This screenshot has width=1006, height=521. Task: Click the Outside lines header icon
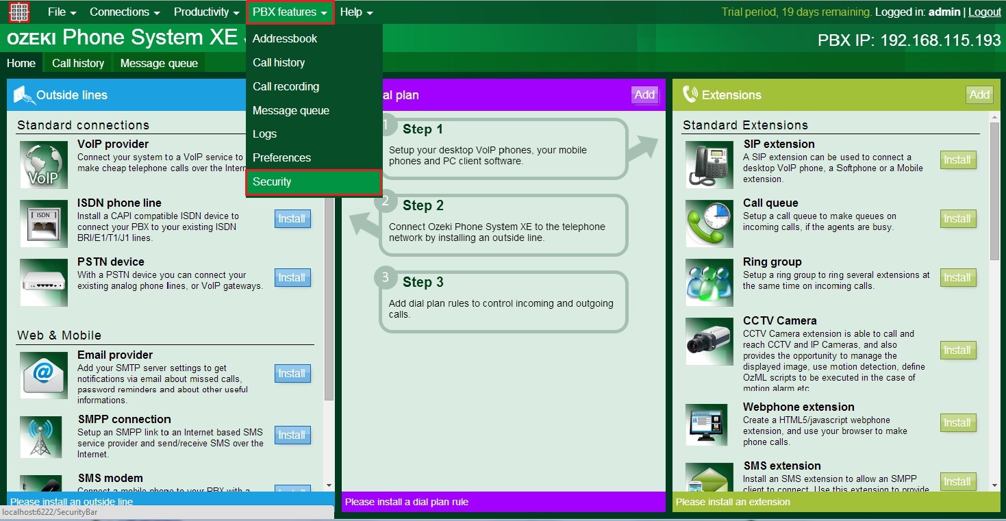click(23, 95)
